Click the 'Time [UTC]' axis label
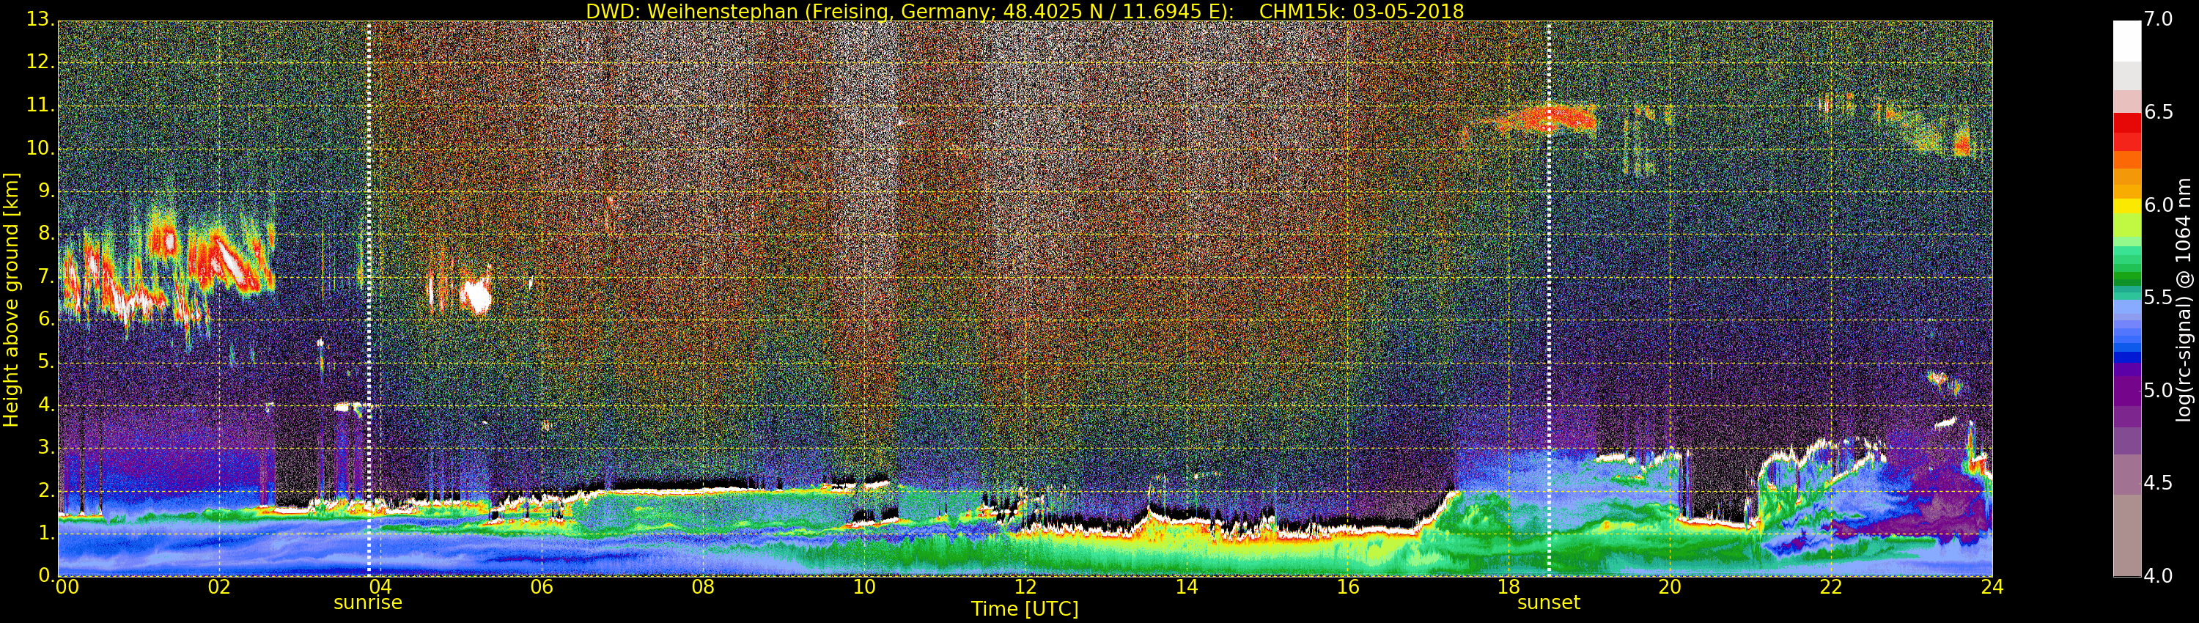This screenshot has height=623, width=2199. click(1025, 609)
